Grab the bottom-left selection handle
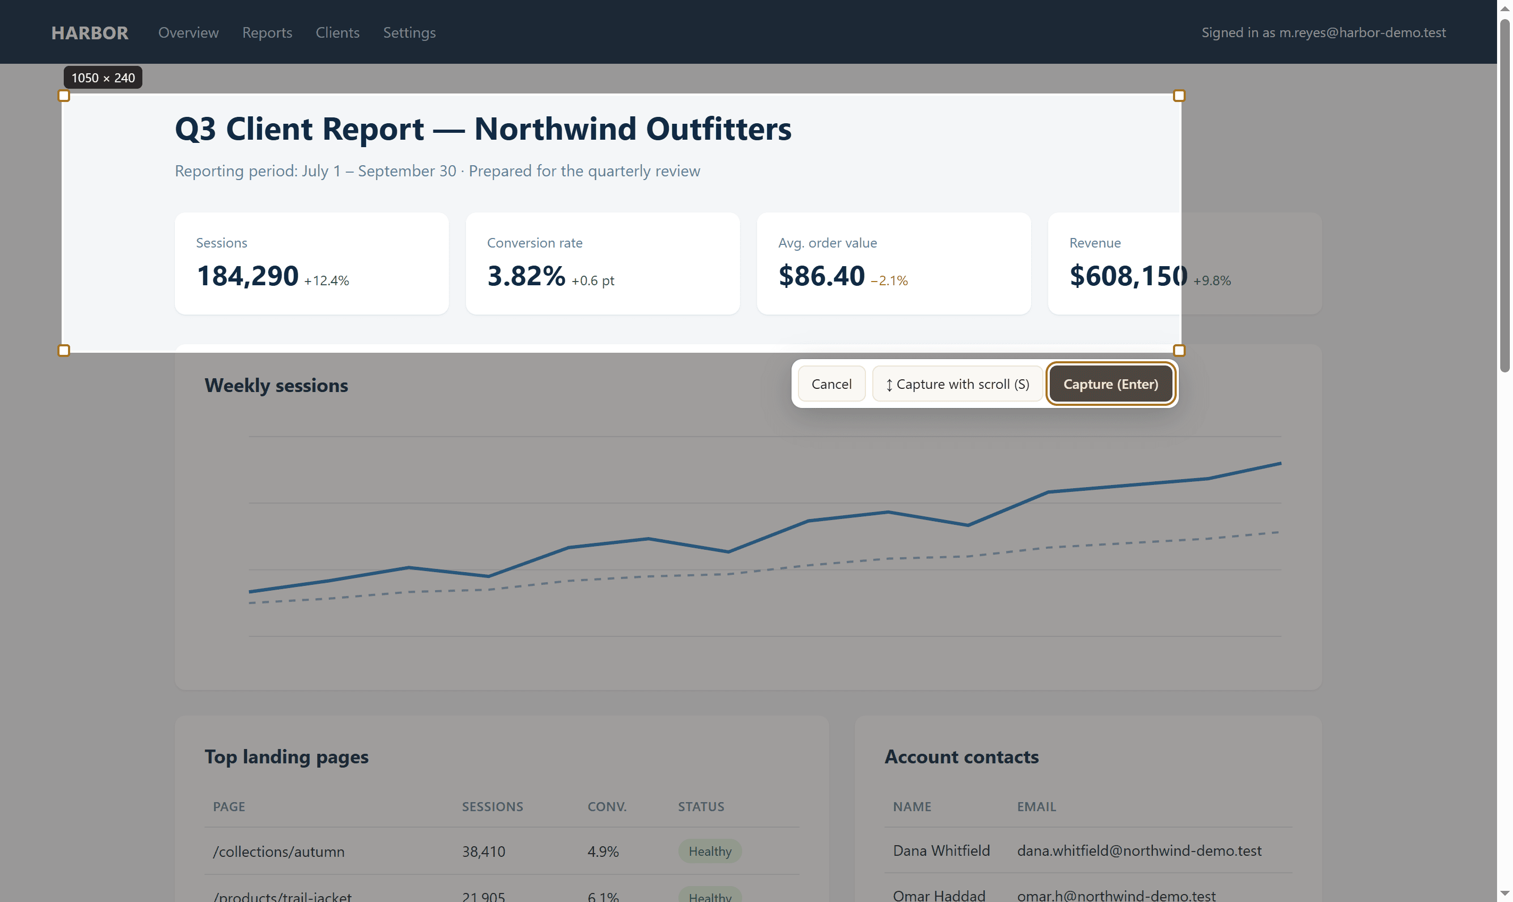 (x=64, y=351)
